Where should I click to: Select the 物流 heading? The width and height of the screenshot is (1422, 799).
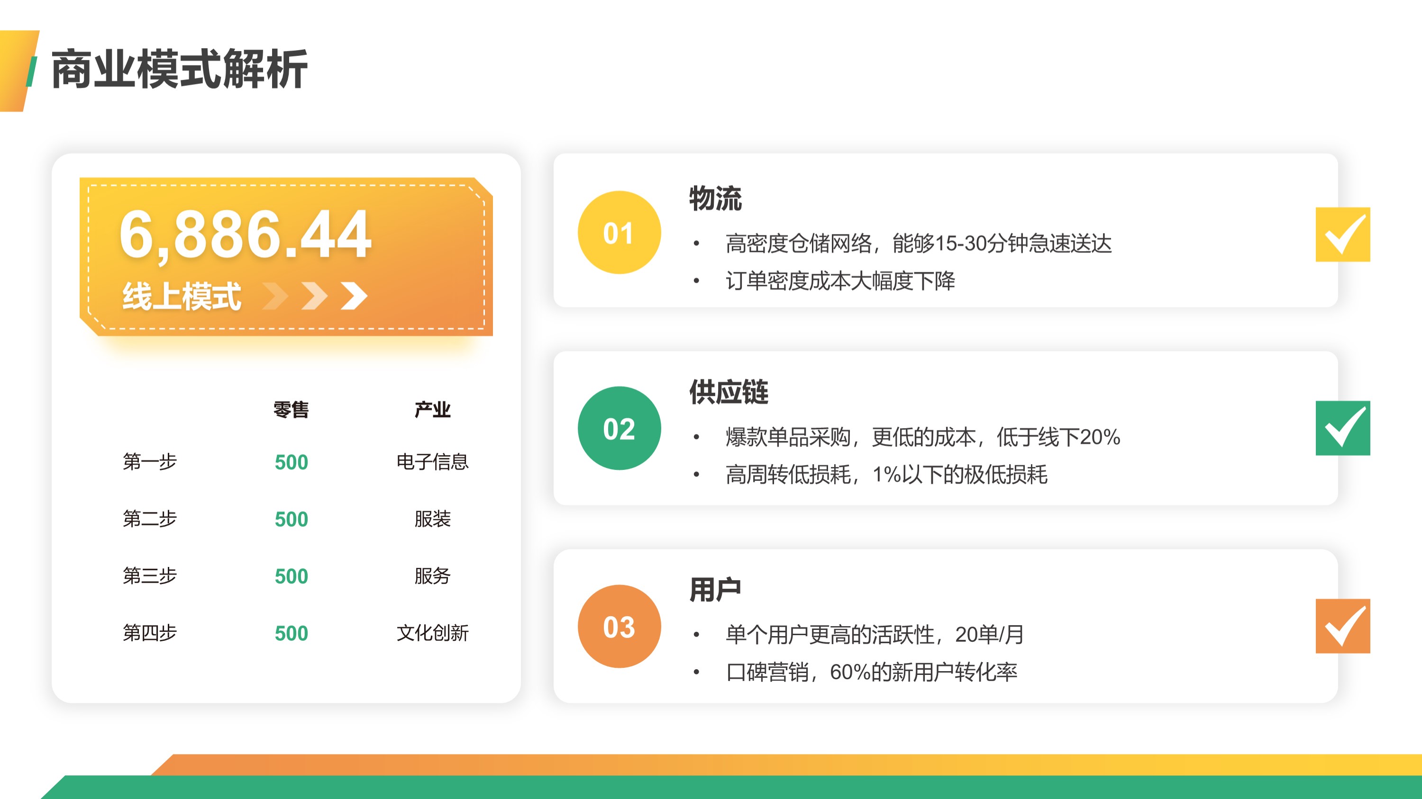tap(715, 198)
